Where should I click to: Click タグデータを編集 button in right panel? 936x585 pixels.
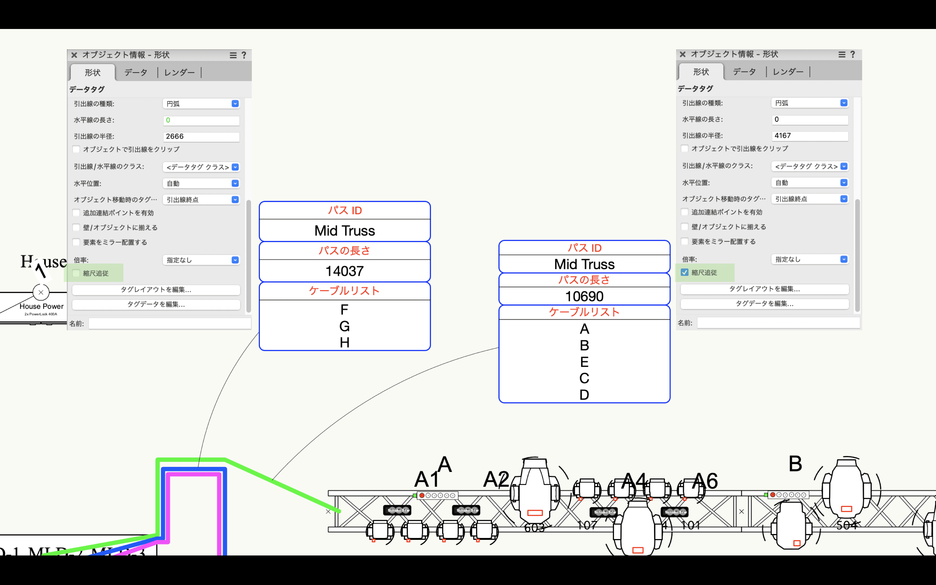click(x=764, y=304)
